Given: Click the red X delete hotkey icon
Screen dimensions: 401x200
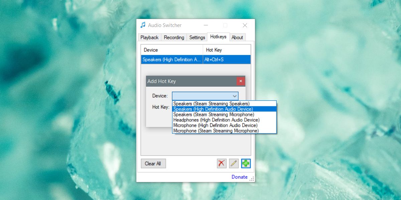Looking at the screenshot, I should pyautogui.click(x=222, y=163).
